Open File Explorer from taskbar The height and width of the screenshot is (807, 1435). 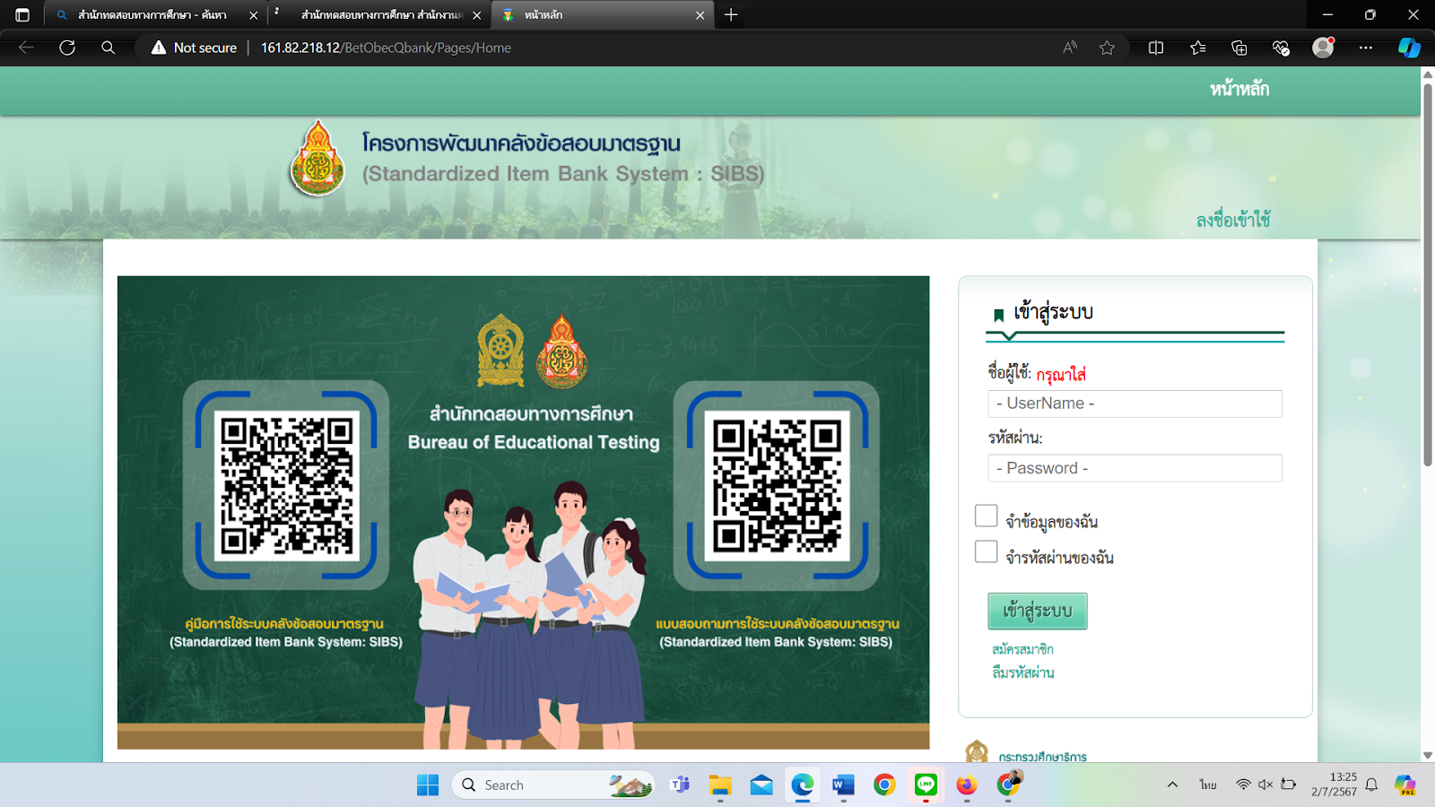pos(720,785)
